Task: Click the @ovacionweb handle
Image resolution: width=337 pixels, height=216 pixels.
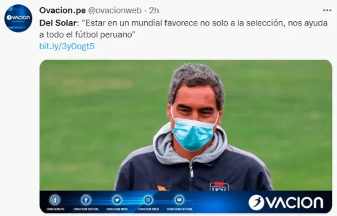Action: [x=115, y=10]
